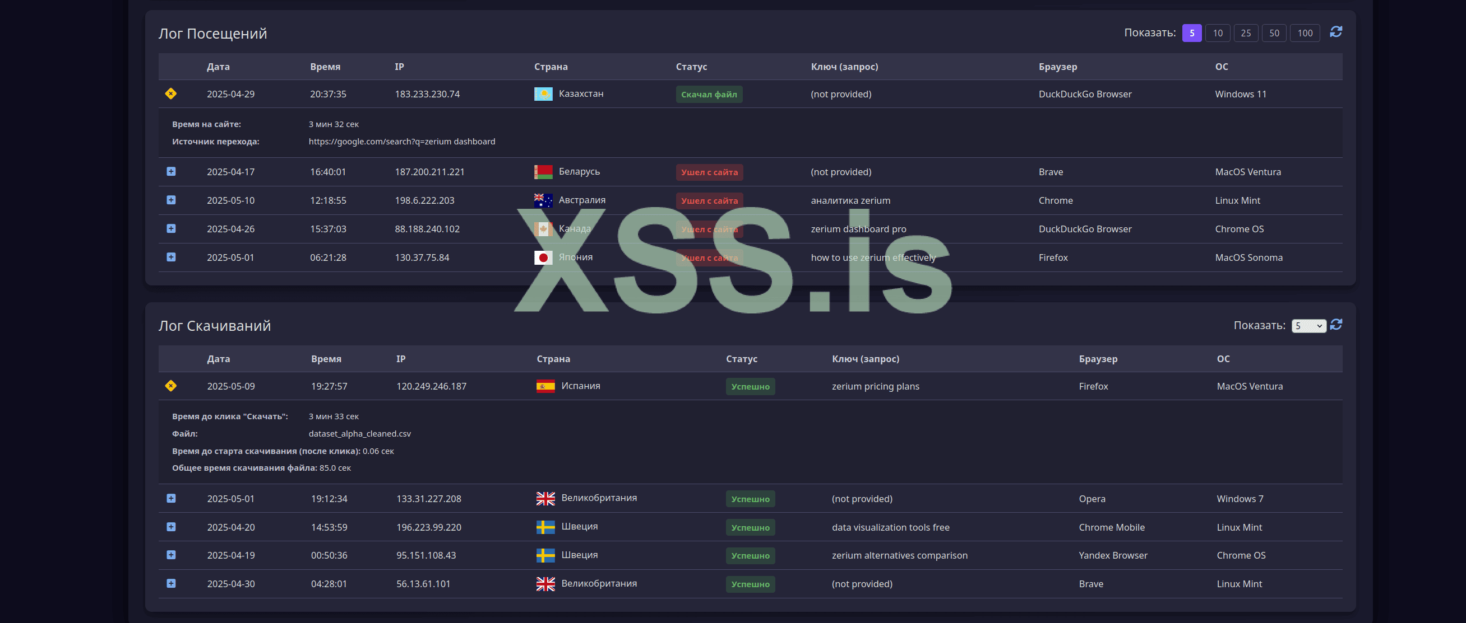Show 100 visit log entries

tap(1305, 33)
